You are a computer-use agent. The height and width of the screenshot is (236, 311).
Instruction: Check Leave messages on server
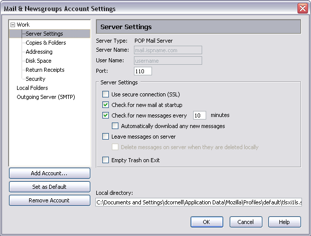tap(105, 137)
